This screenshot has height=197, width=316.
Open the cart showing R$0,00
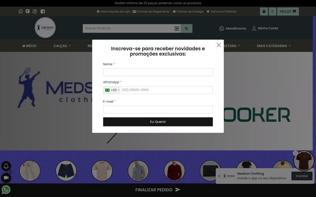(288, 11)
